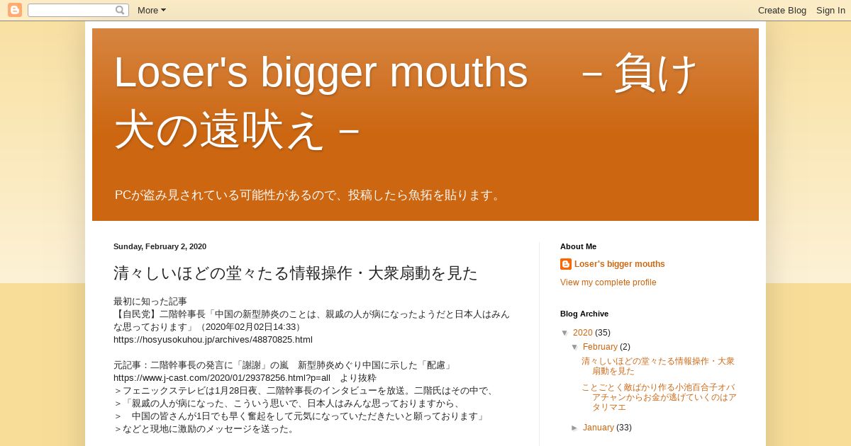851x446 pixels.
Task: Click the hosyusokuhou.jp archives URL text
Action: (x=213, y=340)
